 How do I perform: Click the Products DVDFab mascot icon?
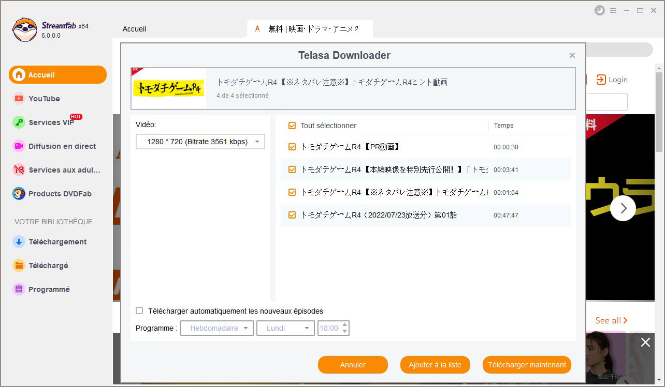(x=19, y=194)
